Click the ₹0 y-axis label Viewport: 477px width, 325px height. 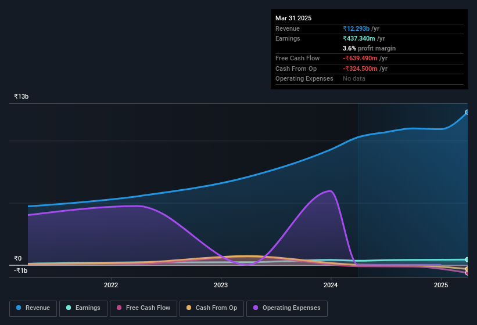(17, 258)
